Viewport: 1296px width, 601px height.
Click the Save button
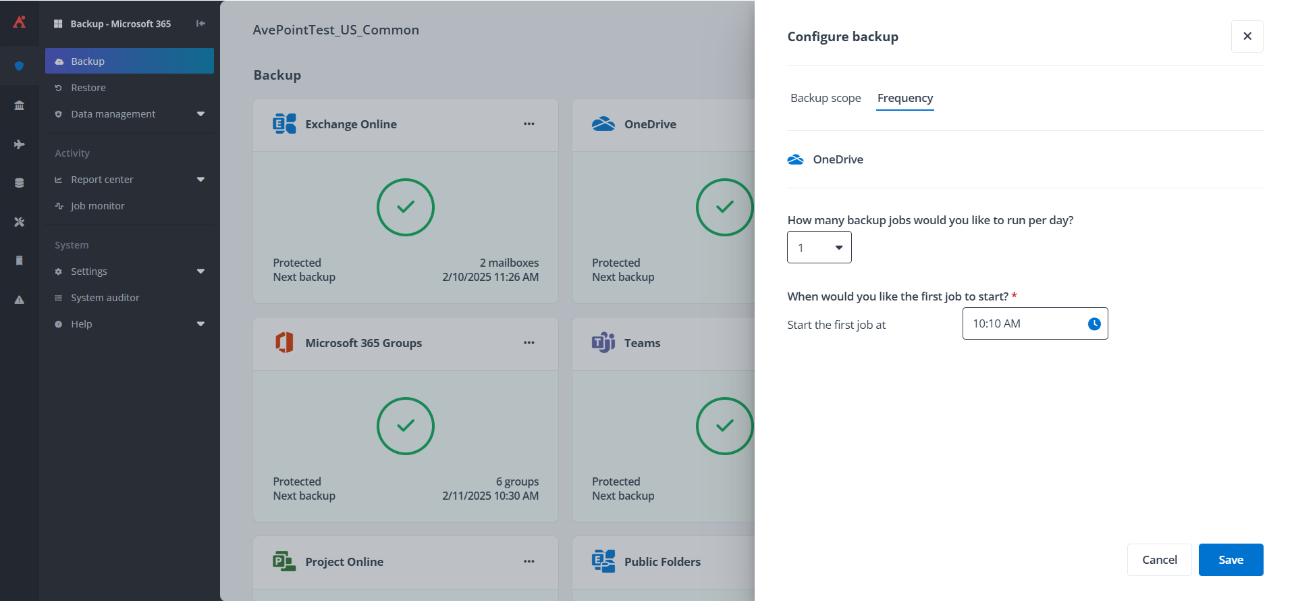tap(1231, 560)
